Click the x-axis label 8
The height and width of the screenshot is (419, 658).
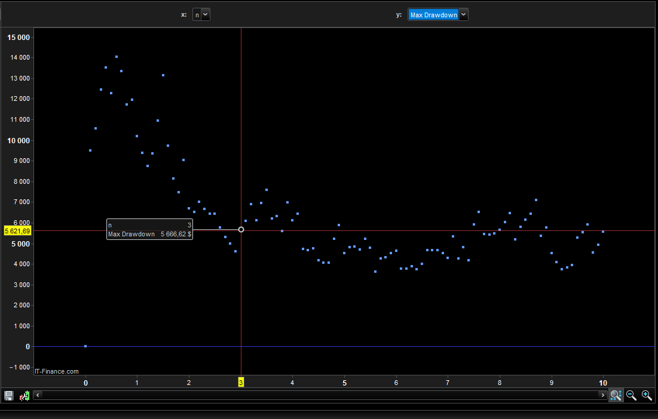tap(500, 383)
